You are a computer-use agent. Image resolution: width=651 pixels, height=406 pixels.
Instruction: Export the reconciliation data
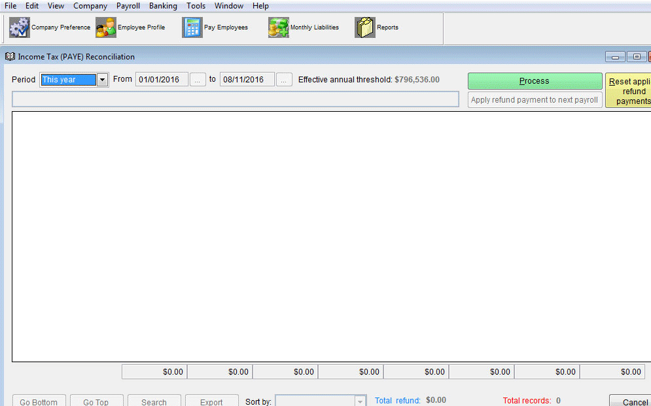[211, 401]
